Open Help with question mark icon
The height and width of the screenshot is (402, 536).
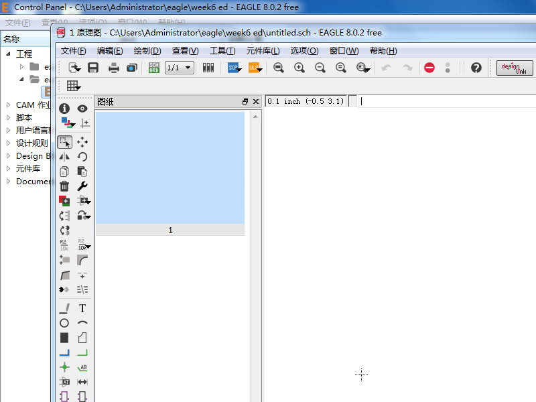pyautogui.click(x=476, y=68)
